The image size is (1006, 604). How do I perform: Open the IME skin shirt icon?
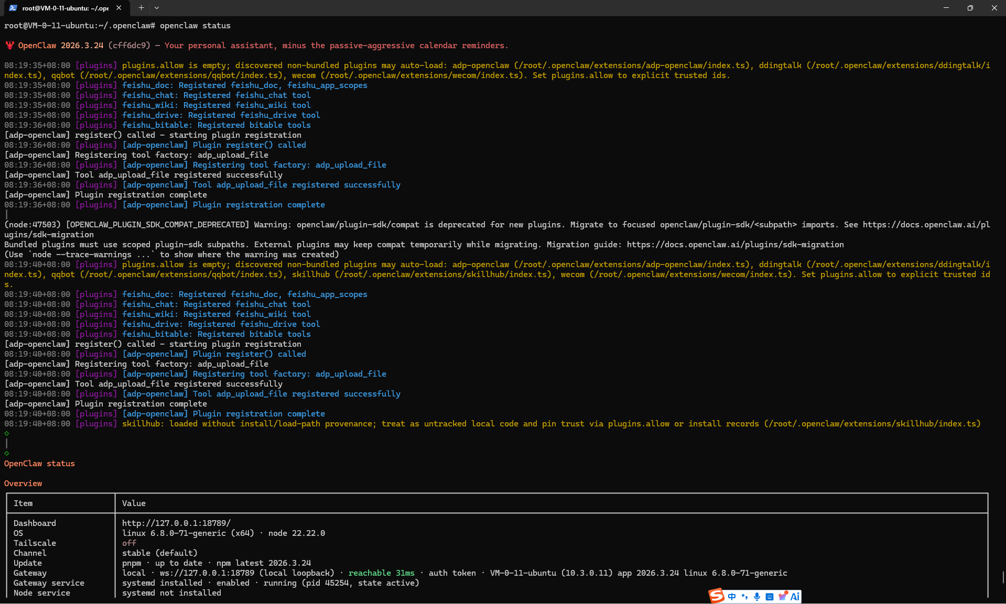(783, 597)
